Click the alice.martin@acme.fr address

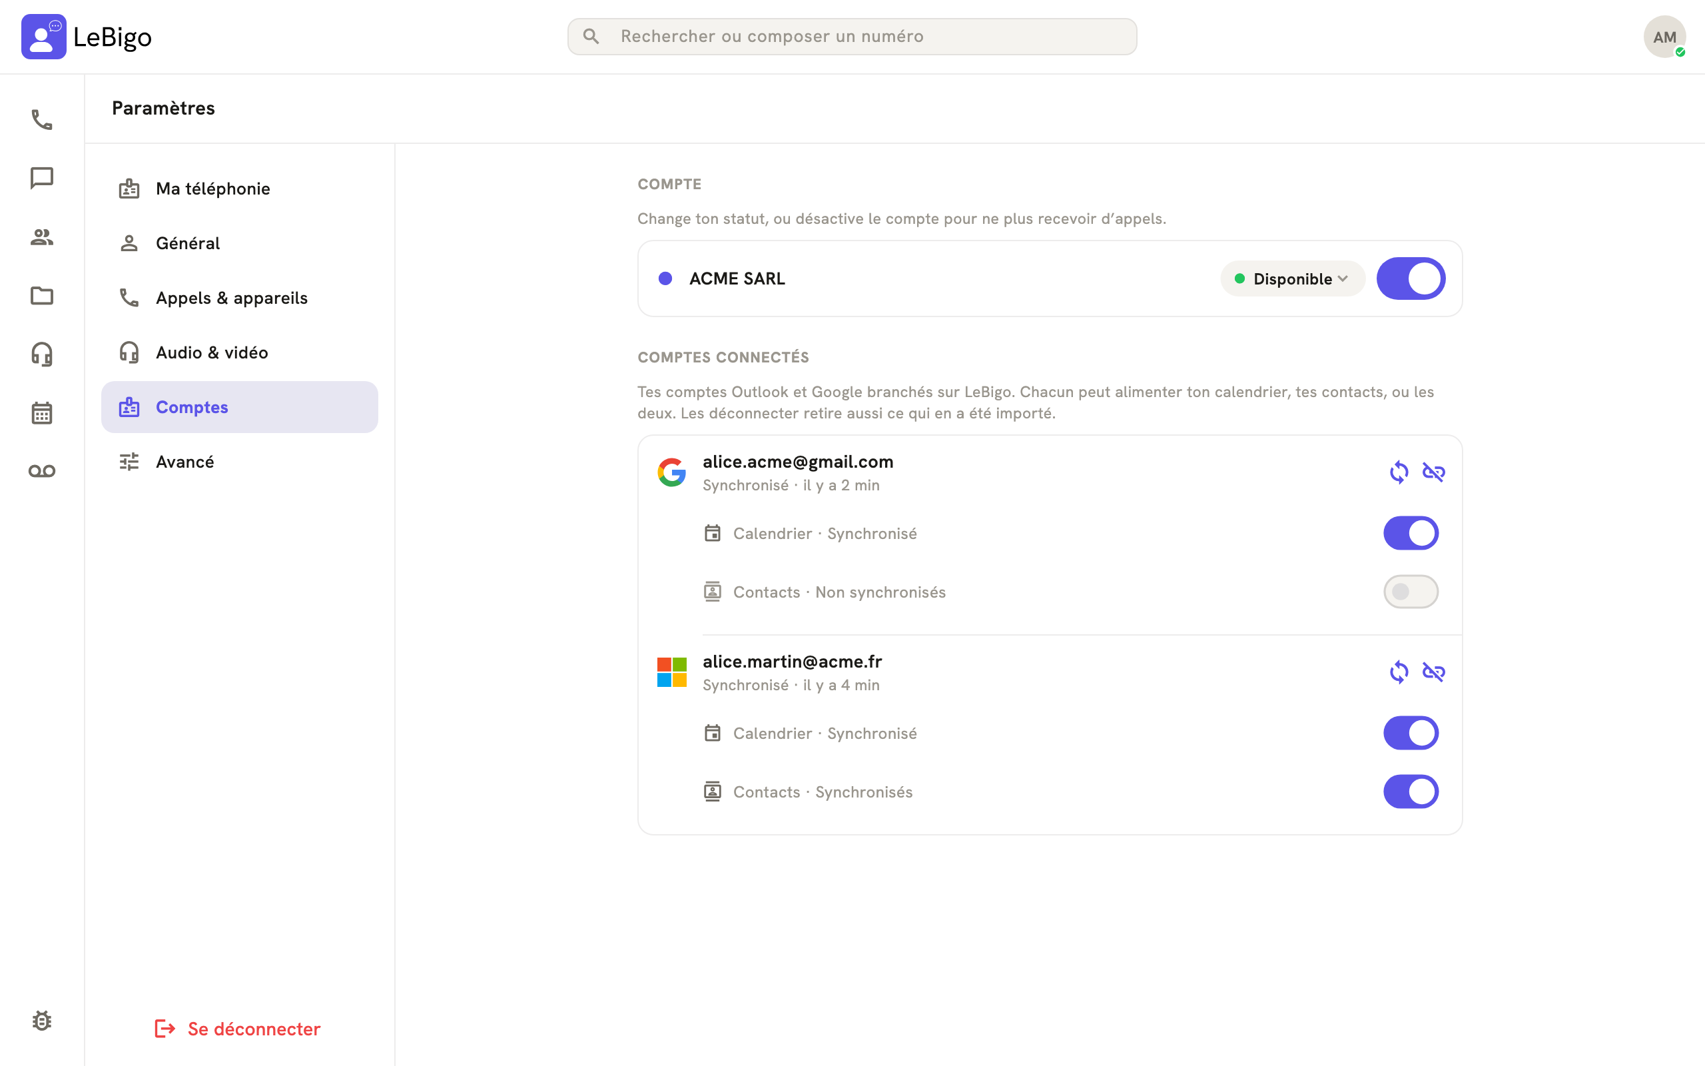click(x=792, y=662)
